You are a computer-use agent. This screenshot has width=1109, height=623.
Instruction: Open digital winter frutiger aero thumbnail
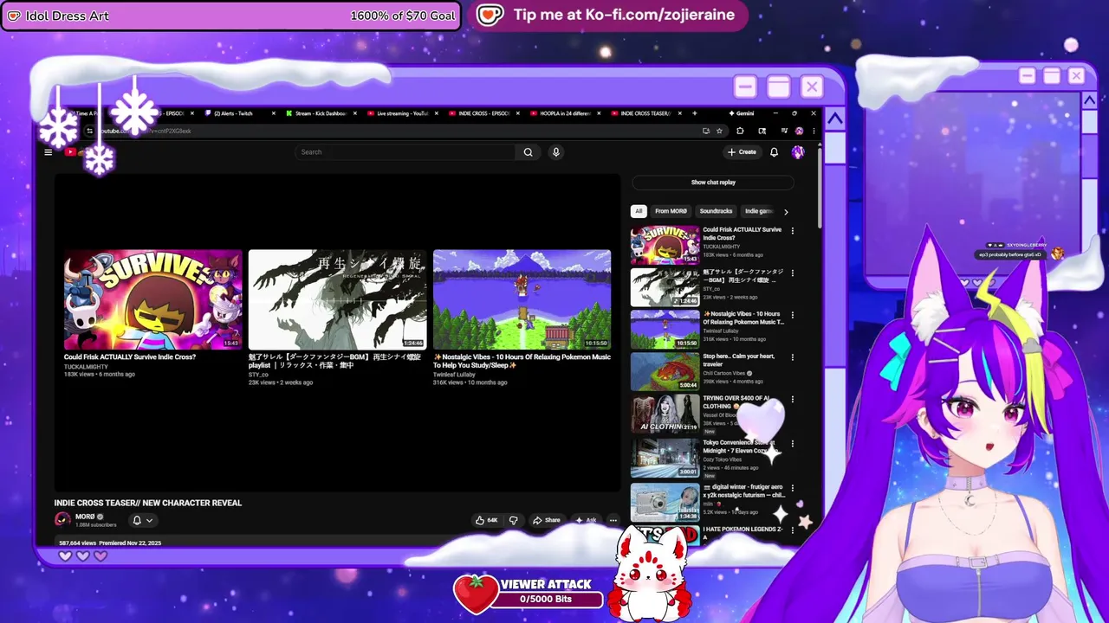[665, 502]
